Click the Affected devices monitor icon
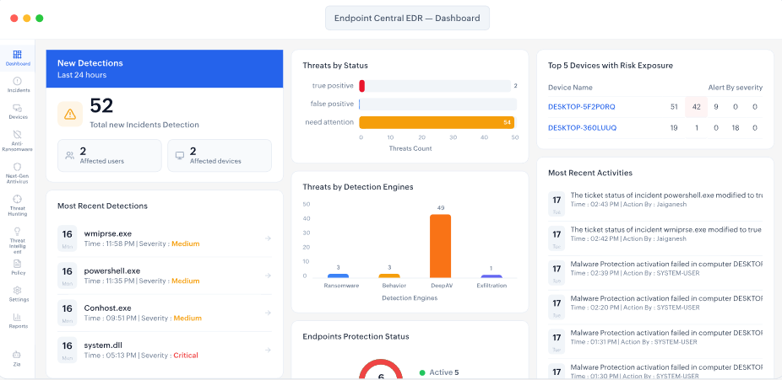This screenshot has width=782, height=380. coord(180,155)
